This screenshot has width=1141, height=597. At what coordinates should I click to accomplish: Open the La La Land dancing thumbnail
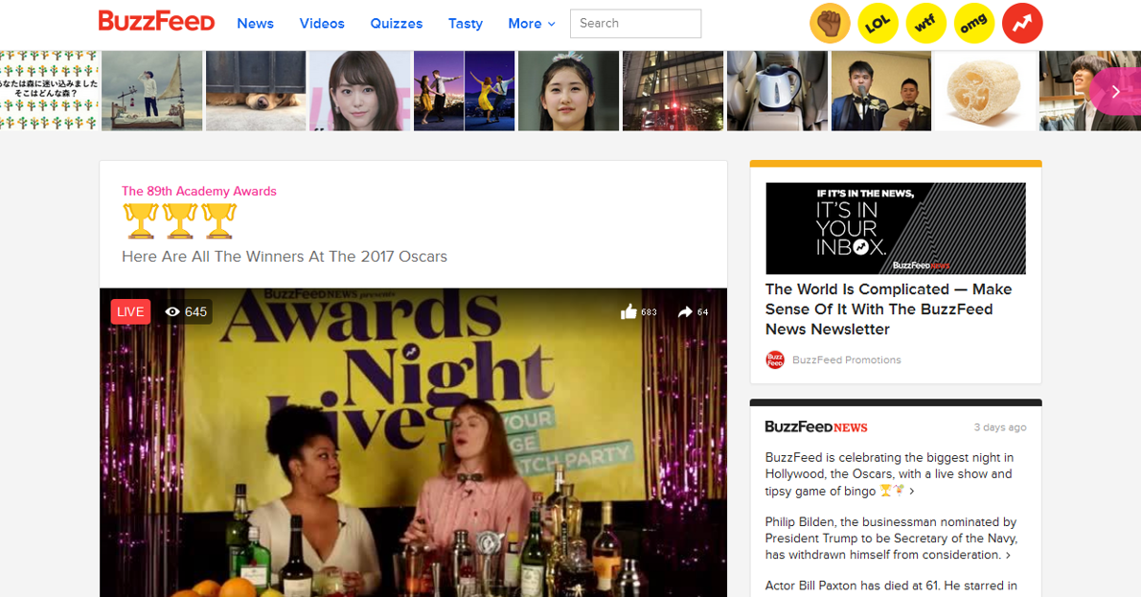(x=465, y=91)
